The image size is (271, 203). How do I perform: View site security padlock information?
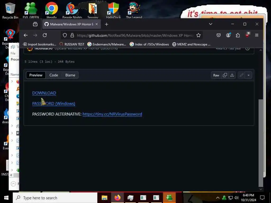72,35
